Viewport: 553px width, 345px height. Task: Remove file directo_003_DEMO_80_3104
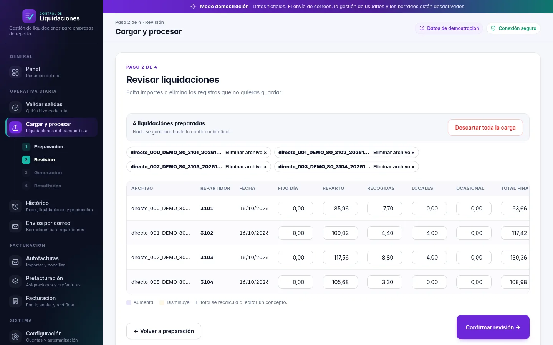[394, 167]
